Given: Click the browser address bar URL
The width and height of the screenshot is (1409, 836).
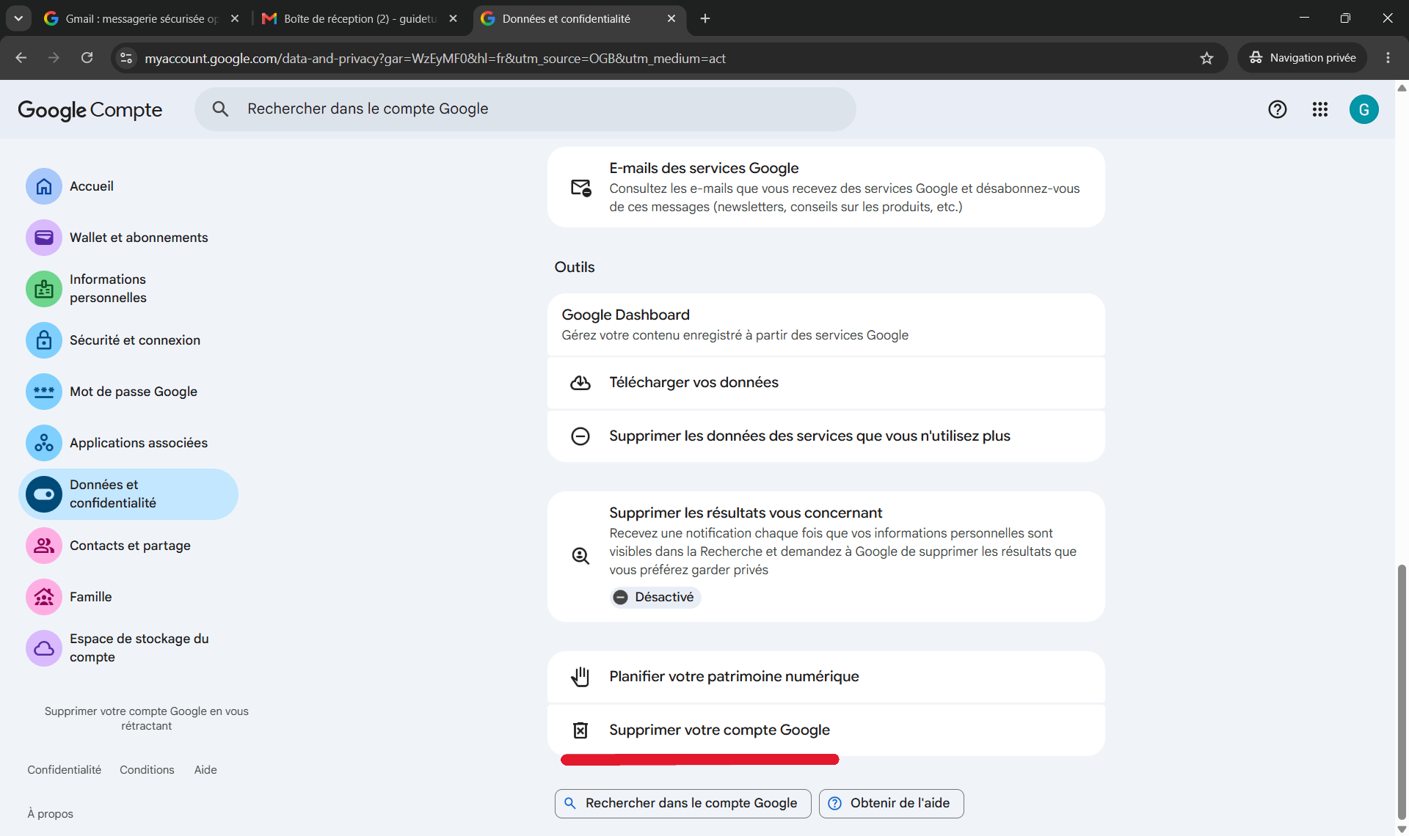Looking at the screenshot, I should [434, 58].
